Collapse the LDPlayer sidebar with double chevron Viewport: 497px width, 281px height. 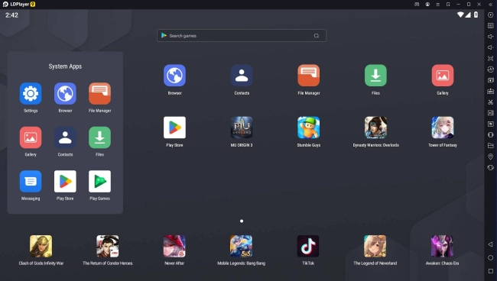tap(490, 5)
